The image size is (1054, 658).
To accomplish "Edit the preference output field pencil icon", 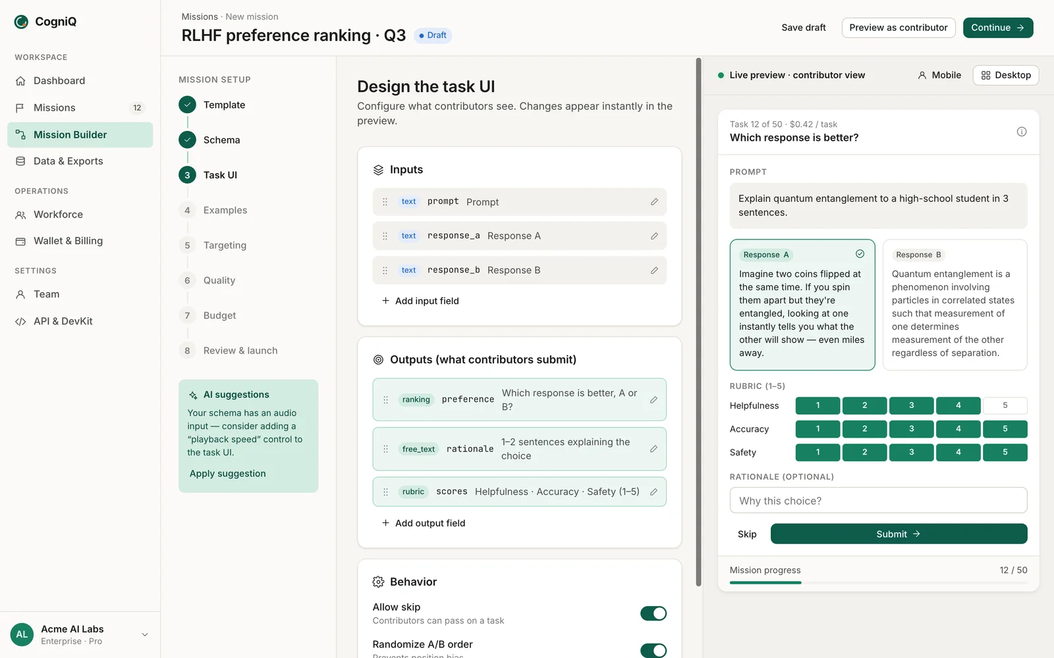I will [653, 399].
